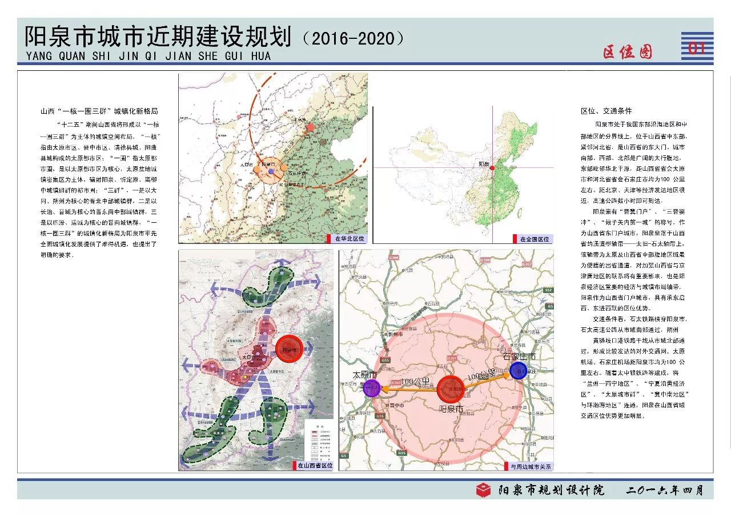Click the 阳泉市规划设计院 red logo icon

[x=483, y=491]
